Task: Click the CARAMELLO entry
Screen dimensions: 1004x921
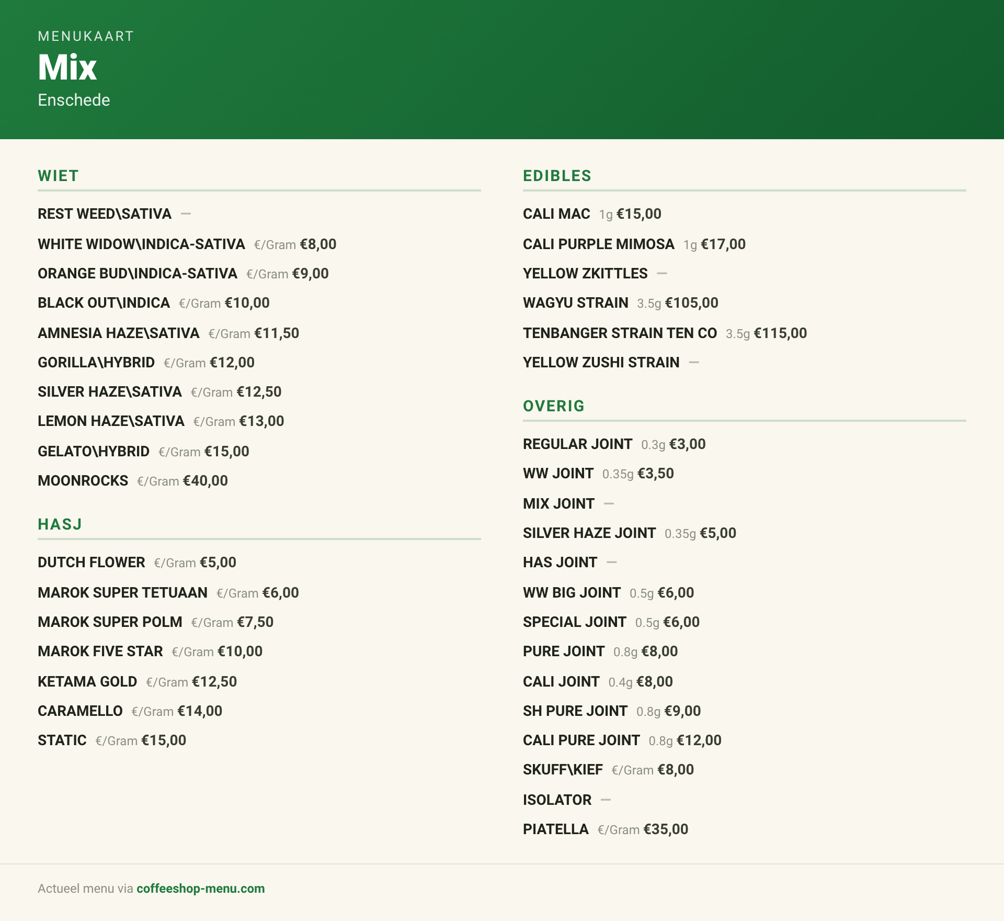Action: click(80, 711)
